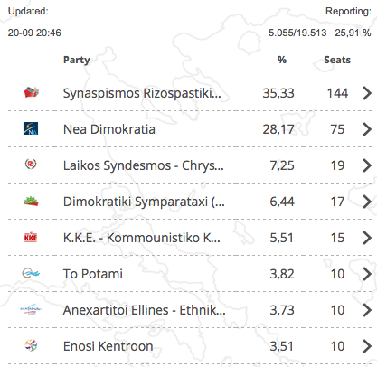Click the Dimokratiki Symparataxi green logo

tap(31, 201)
